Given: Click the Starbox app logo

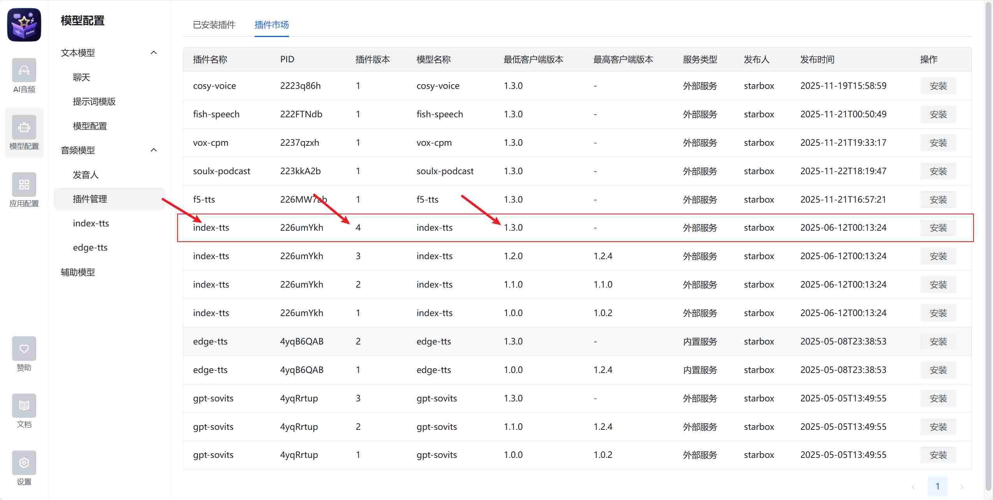Looking at the screenshot, I should 24,25.
